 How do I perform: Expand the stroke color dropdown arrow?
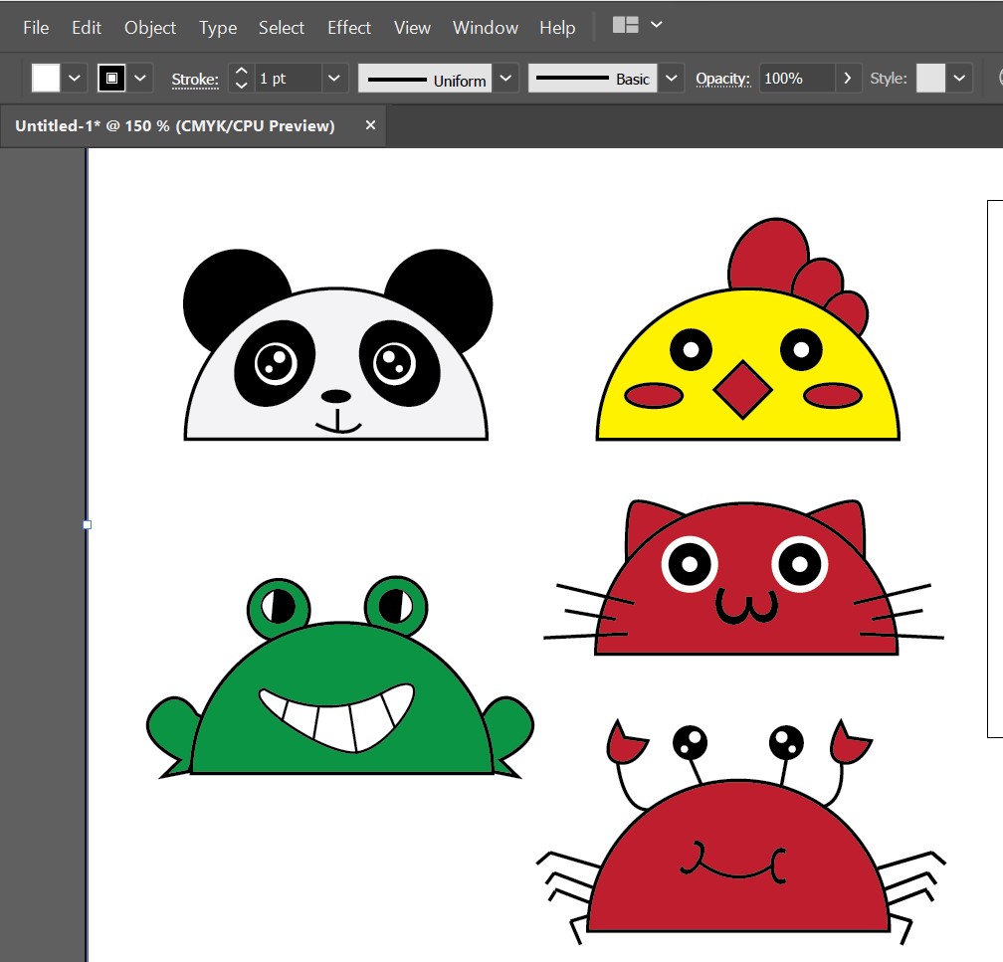coord(140,78)
